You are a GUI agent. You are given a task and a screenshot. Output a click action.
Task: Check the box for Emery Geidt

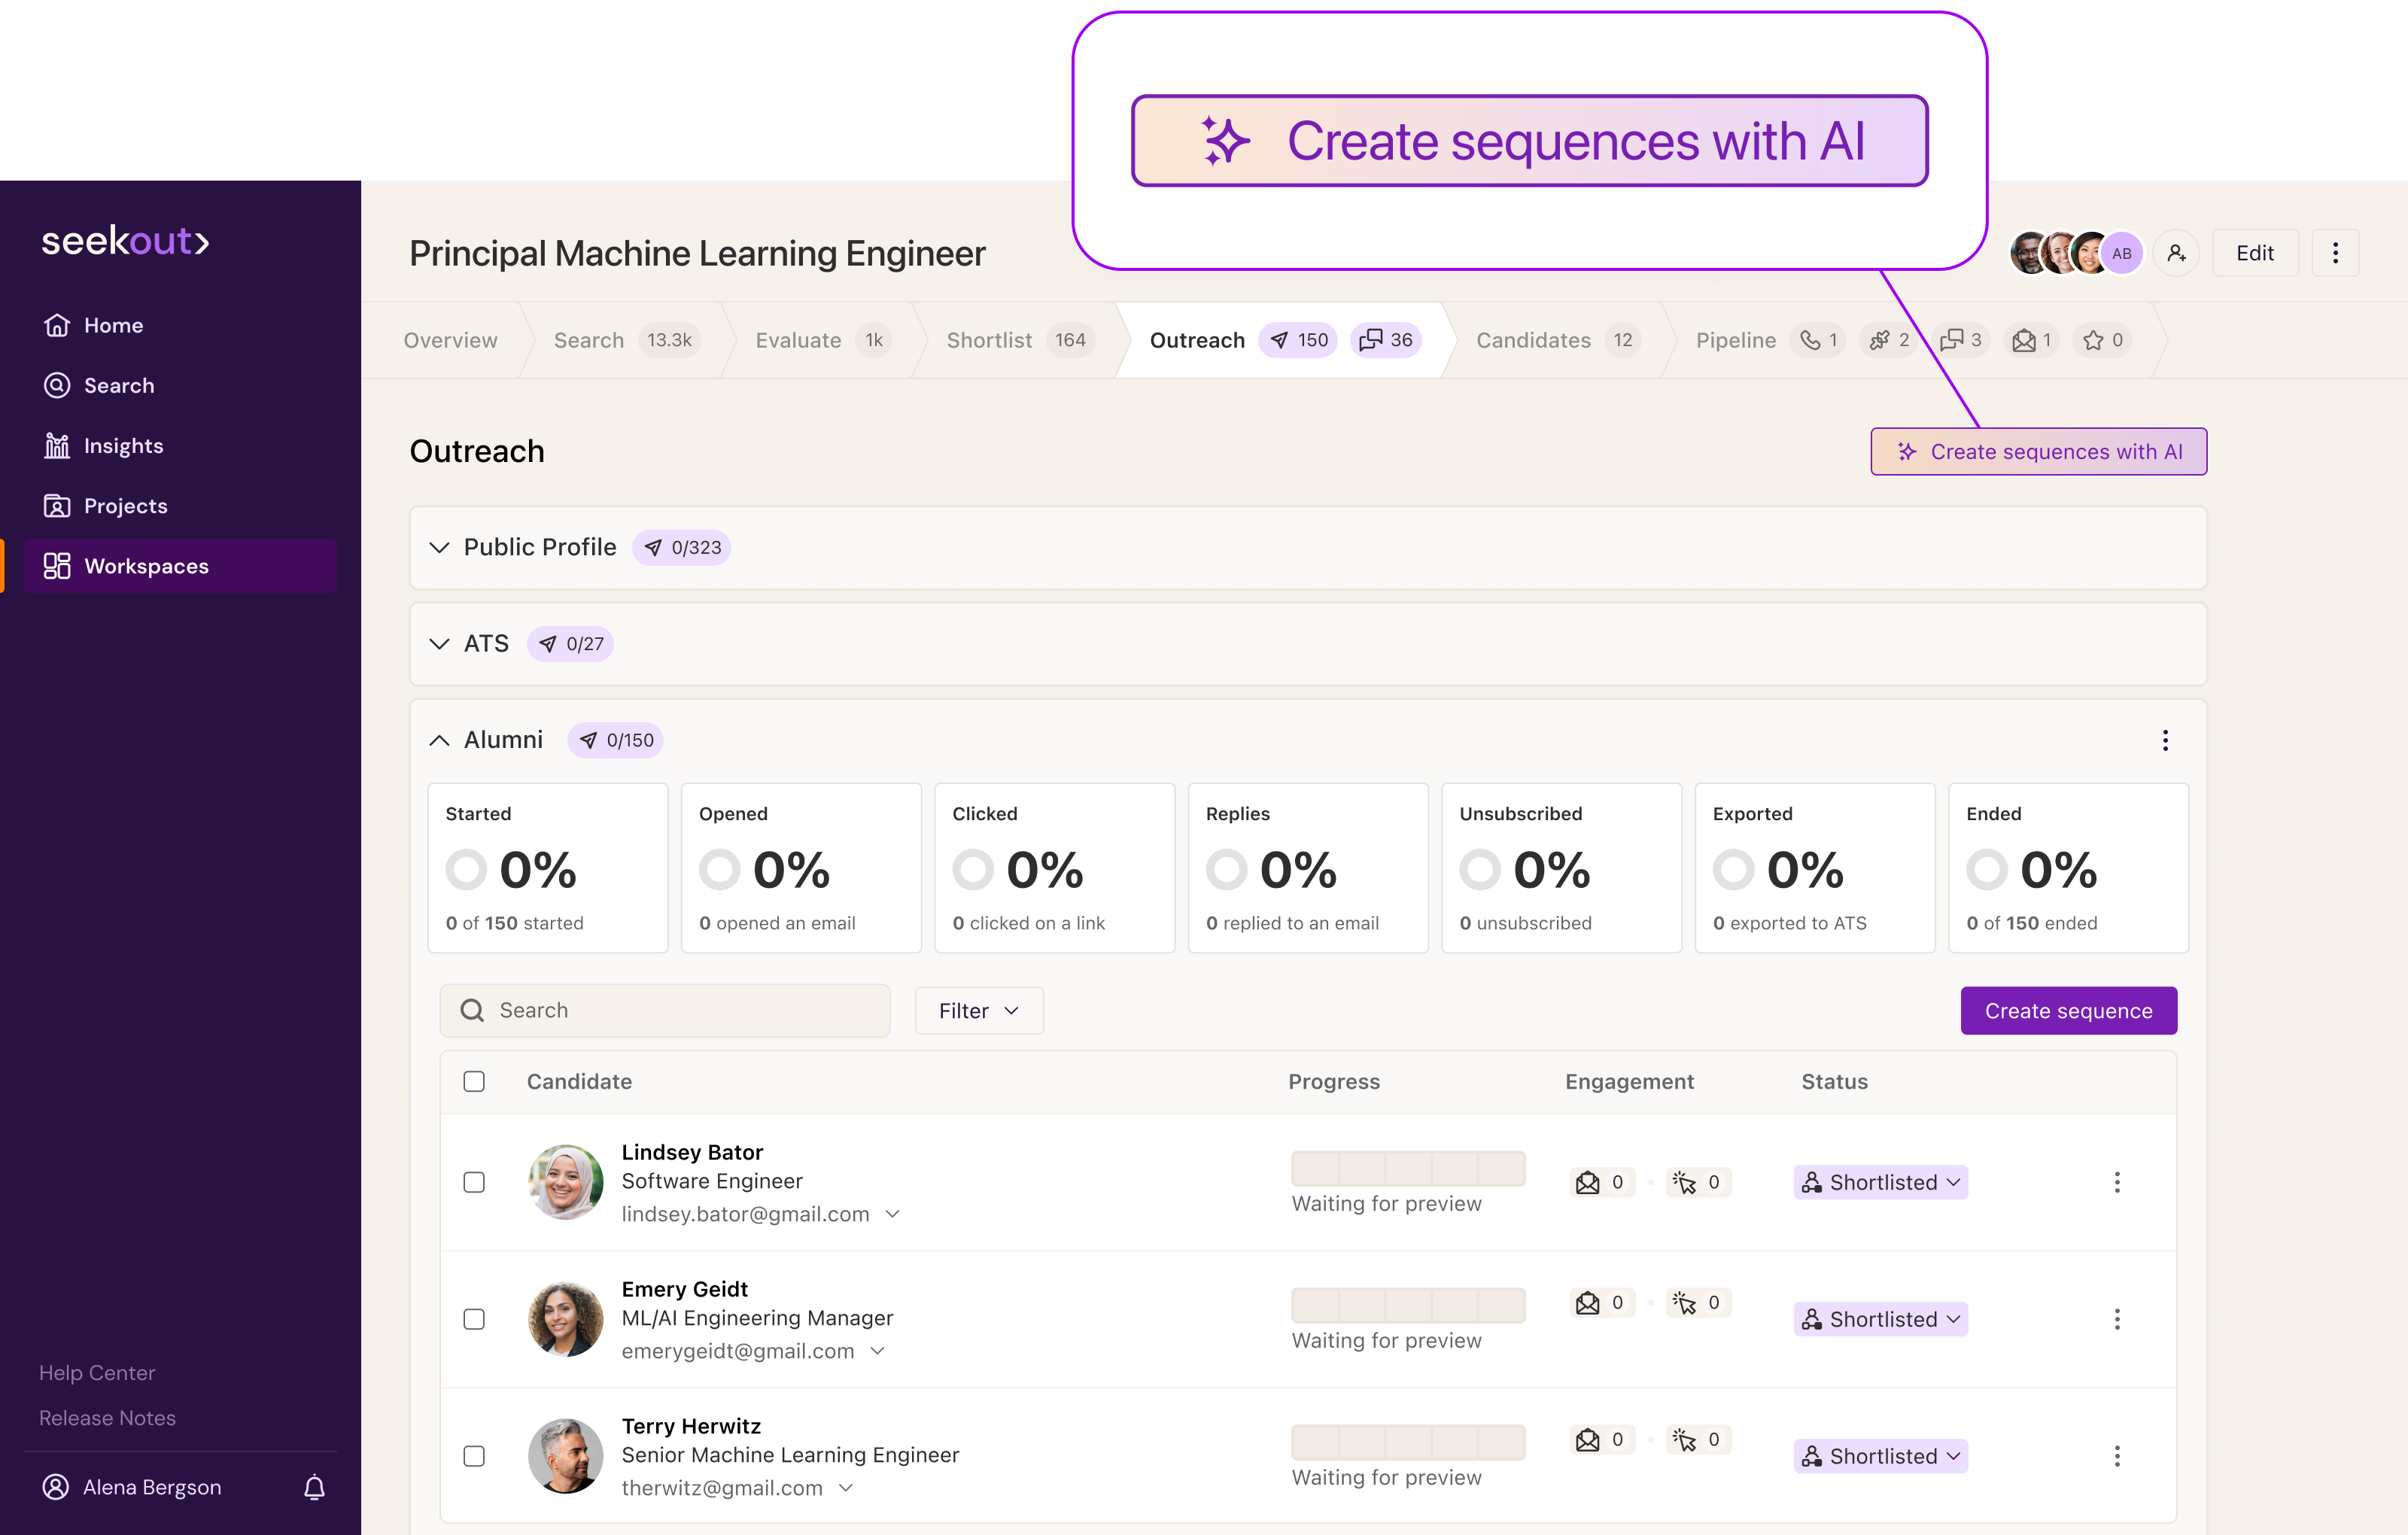tap(474, 1319)
